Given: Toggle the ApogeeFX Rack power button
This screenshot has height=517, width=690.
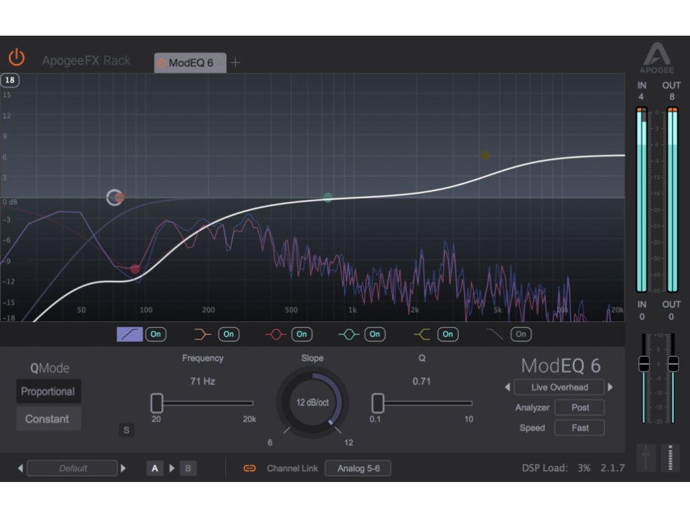Looking at the screenshot, I should [x=17, y=57].
